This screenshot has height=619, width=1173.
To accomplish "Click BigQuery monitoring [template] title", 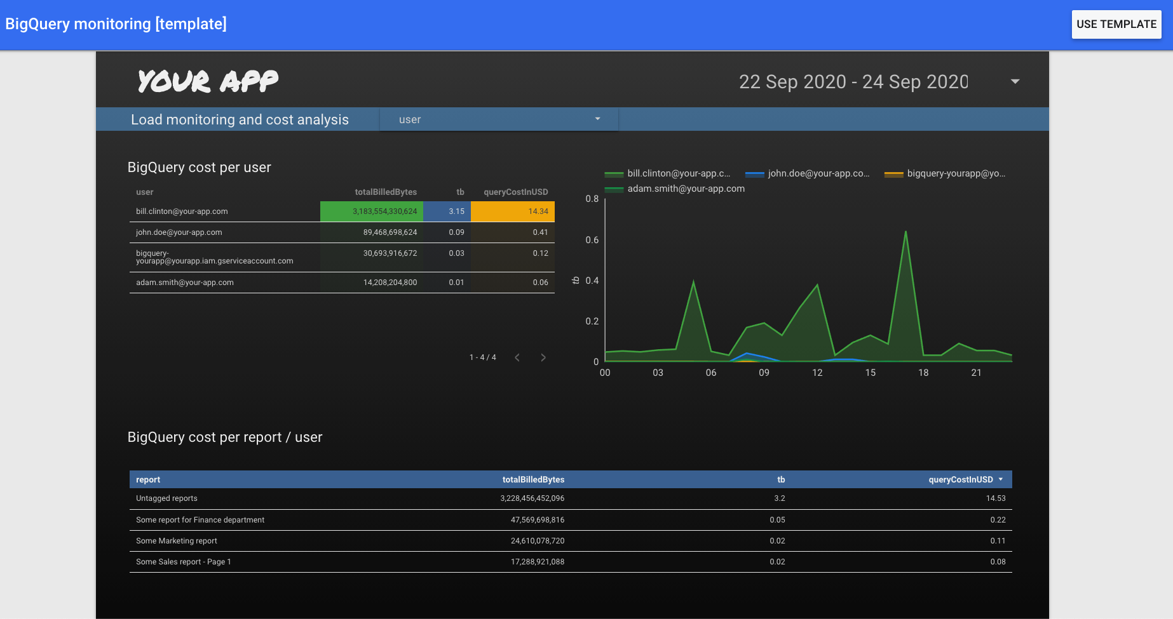I will pos(116,23).
